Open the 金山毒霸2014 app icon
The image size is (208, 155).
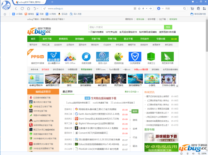click(54, 57)
